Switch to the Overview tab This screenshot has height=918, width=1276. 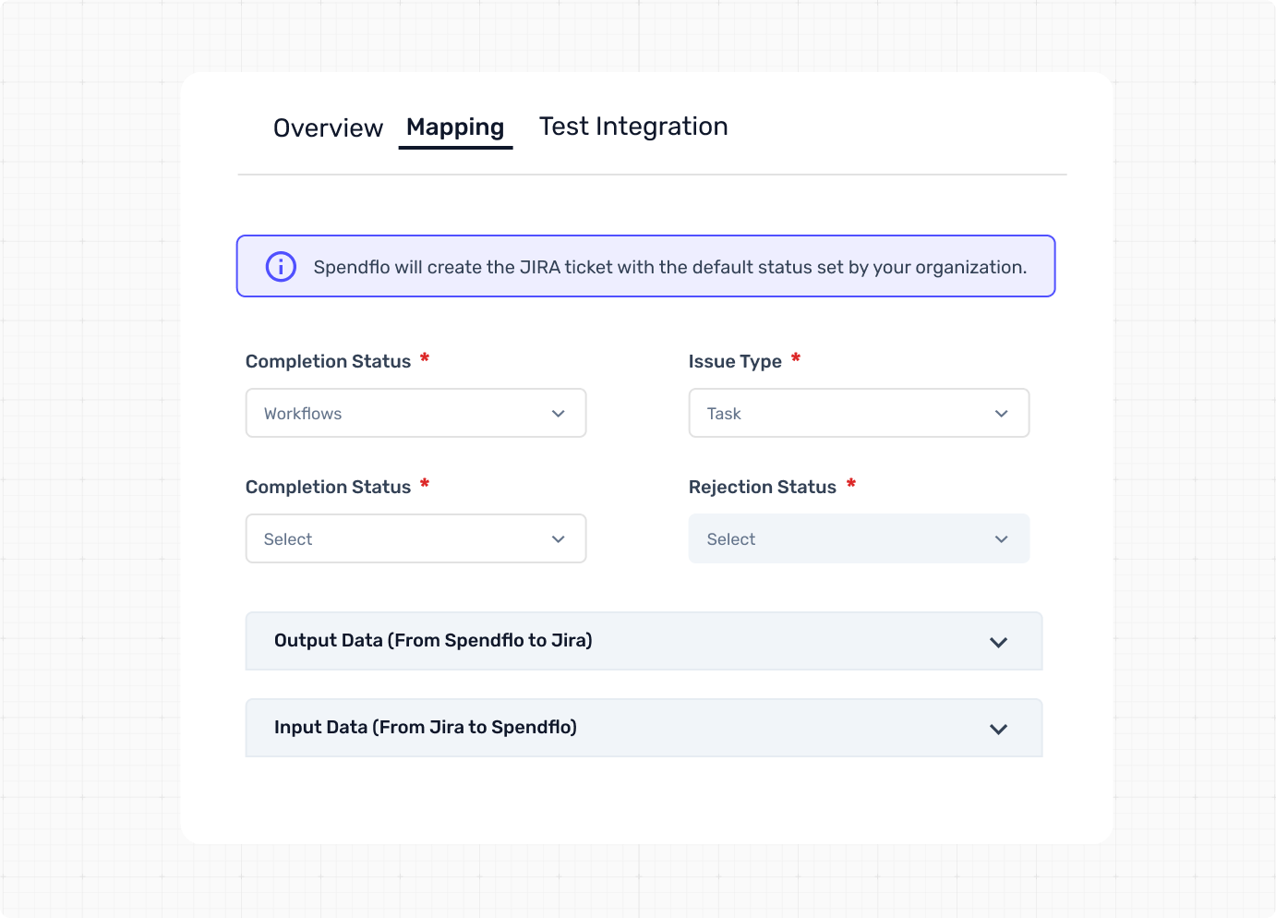(x=328, y=127)
